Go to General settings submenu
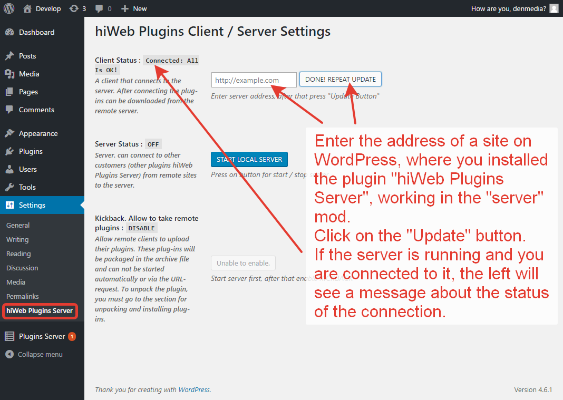This screenshot has height=400, width=563. coord(18,225)
